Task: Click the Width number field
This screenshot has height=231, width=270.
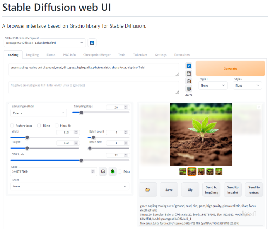Action: (x=68, y=133)
